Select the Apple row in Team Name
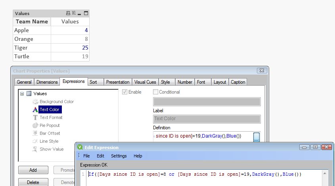Screen dimensions: 335x186 [x=32, y=31]
